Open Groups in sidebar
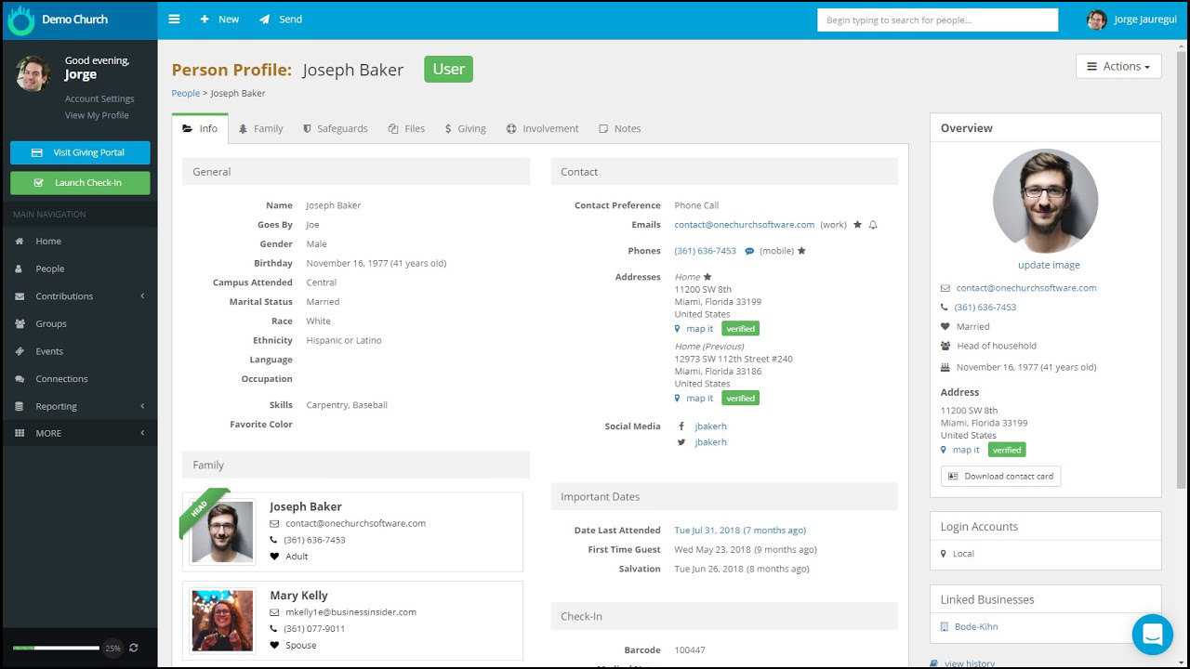Viewport: 1190px width, 669px height. point(51,324)
